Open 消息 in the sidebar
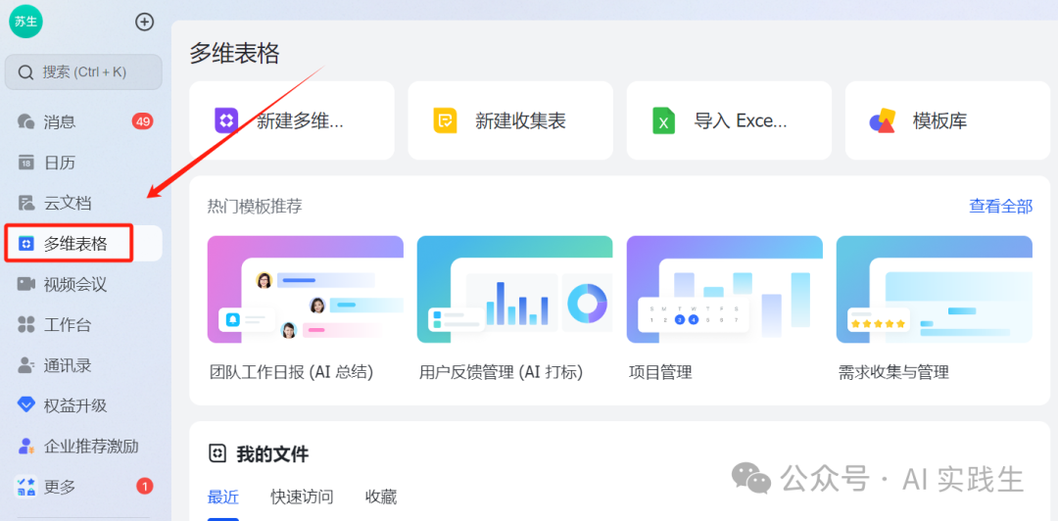 (x=83, y=121)
